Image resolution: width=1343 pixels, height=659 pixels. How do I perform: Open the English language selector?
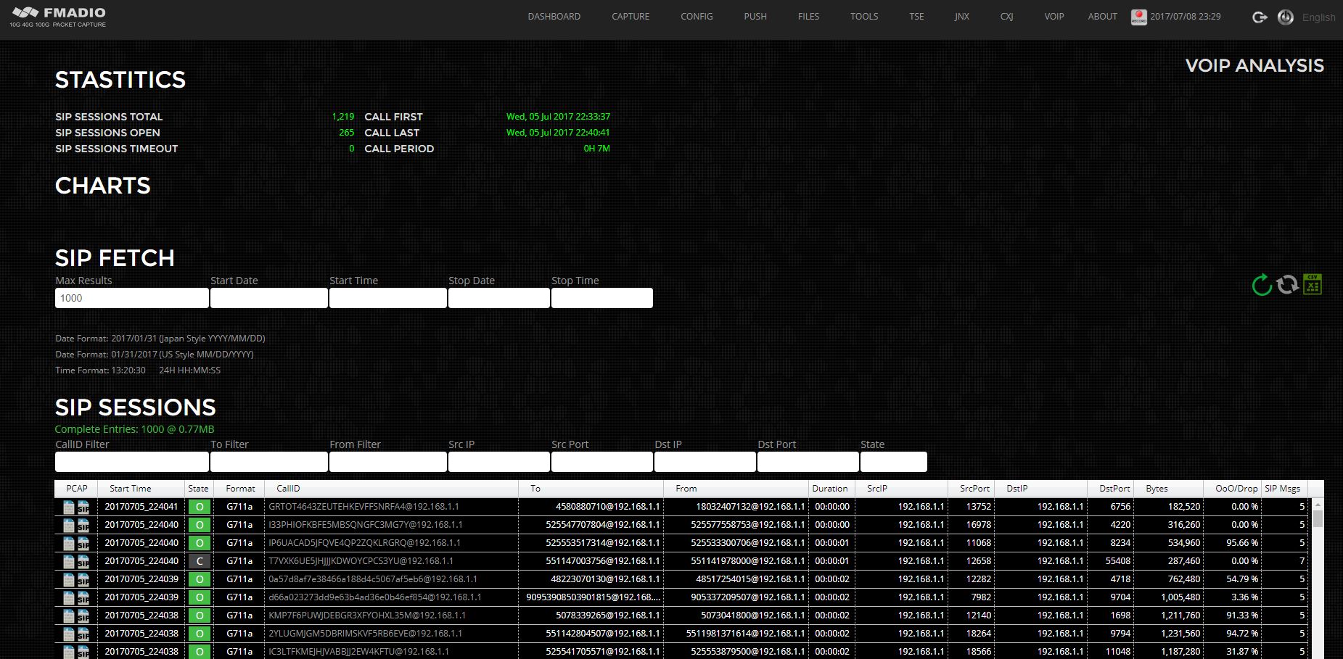[x=1318, y=17]
